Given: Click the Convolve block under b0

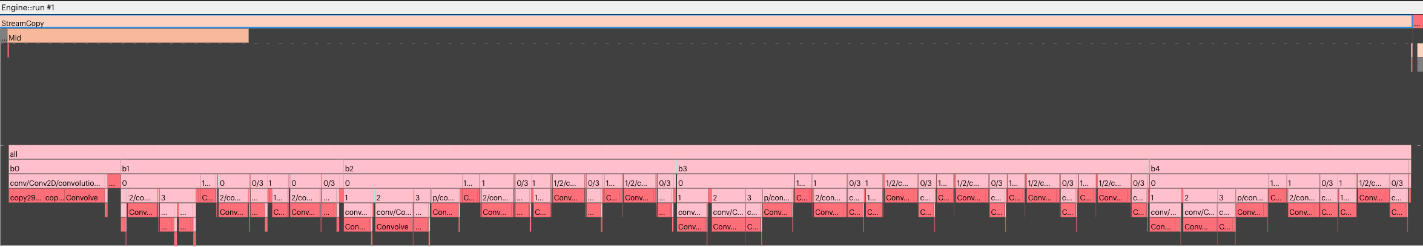Looking at the screenshot, I should [x=84, y=197].
